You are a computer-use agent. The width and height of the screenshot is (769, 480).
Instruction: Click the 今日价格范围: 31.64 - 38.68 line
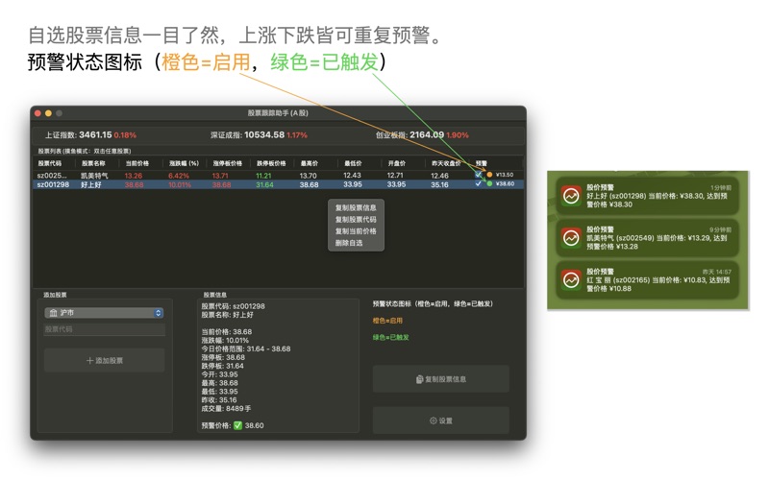click(246, 348)
